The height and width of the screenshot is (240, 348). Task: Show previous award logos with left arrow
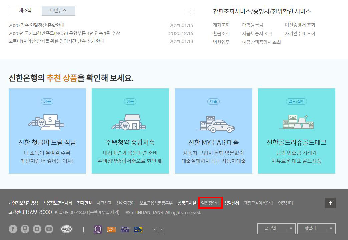pos(155,230)
